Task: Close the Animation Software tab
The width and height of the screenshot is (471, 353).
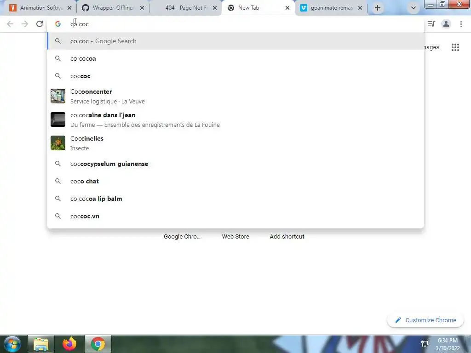Action: (69, 8)
